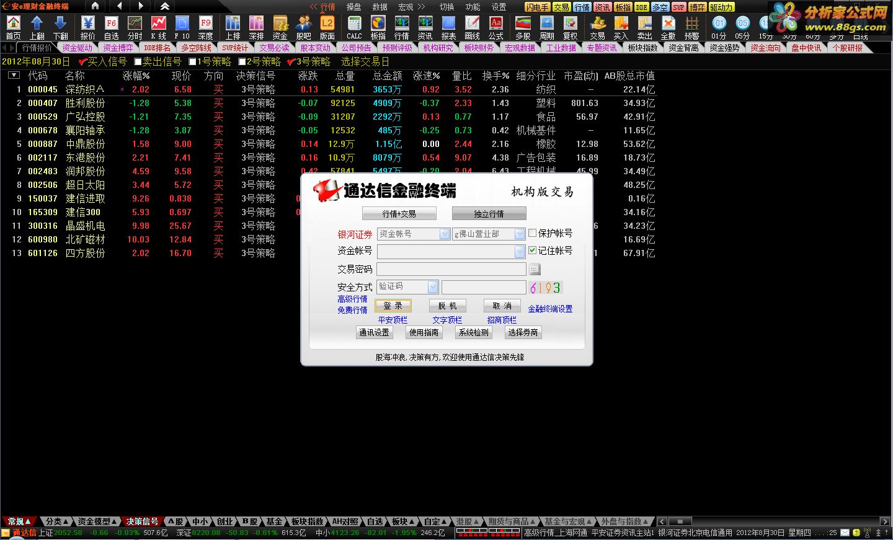The image size is (893, 540).
Task: Click the 脱机 offline button
Action: 447,306
